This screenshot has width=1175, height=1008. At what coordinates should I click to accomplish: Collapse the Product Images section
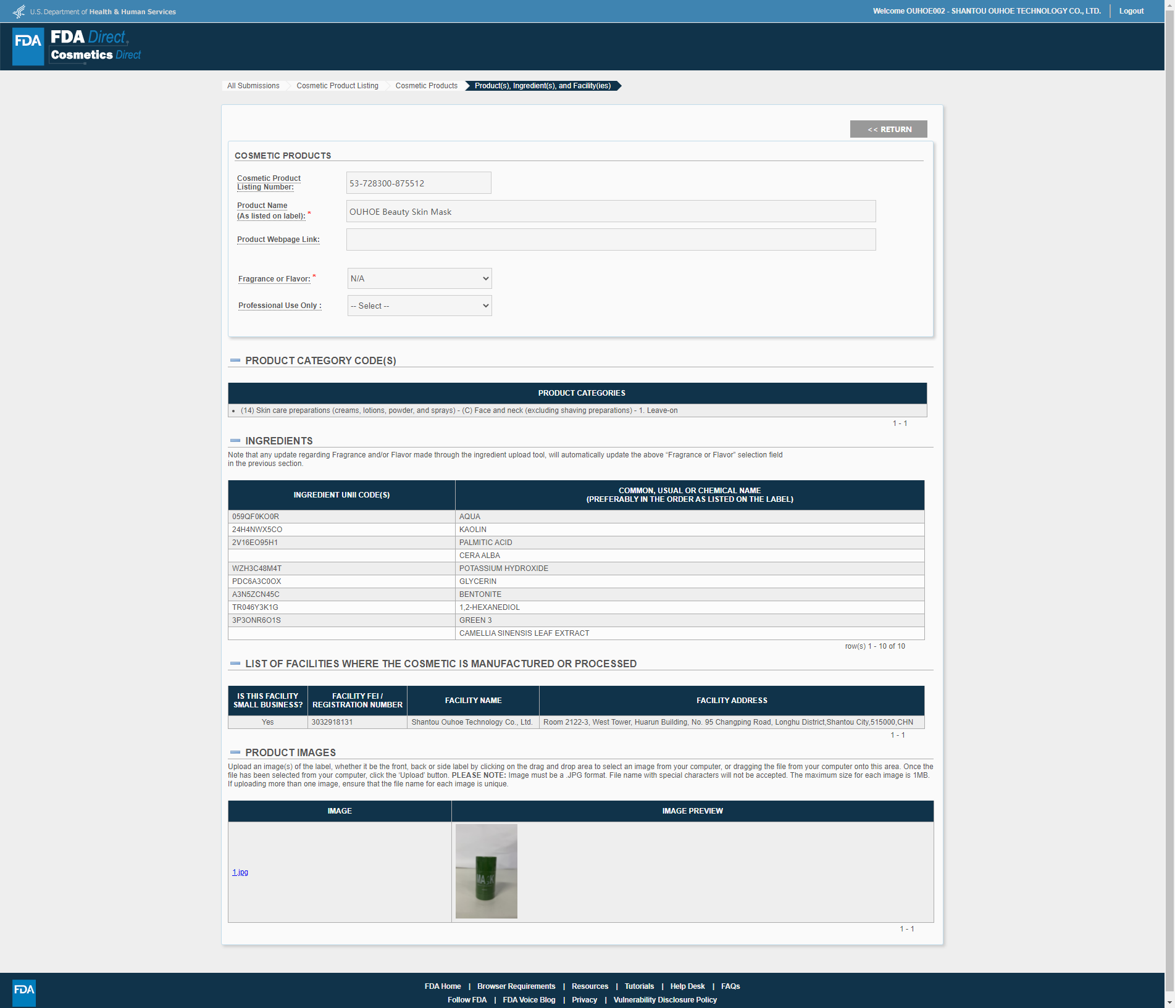(235, 752)
